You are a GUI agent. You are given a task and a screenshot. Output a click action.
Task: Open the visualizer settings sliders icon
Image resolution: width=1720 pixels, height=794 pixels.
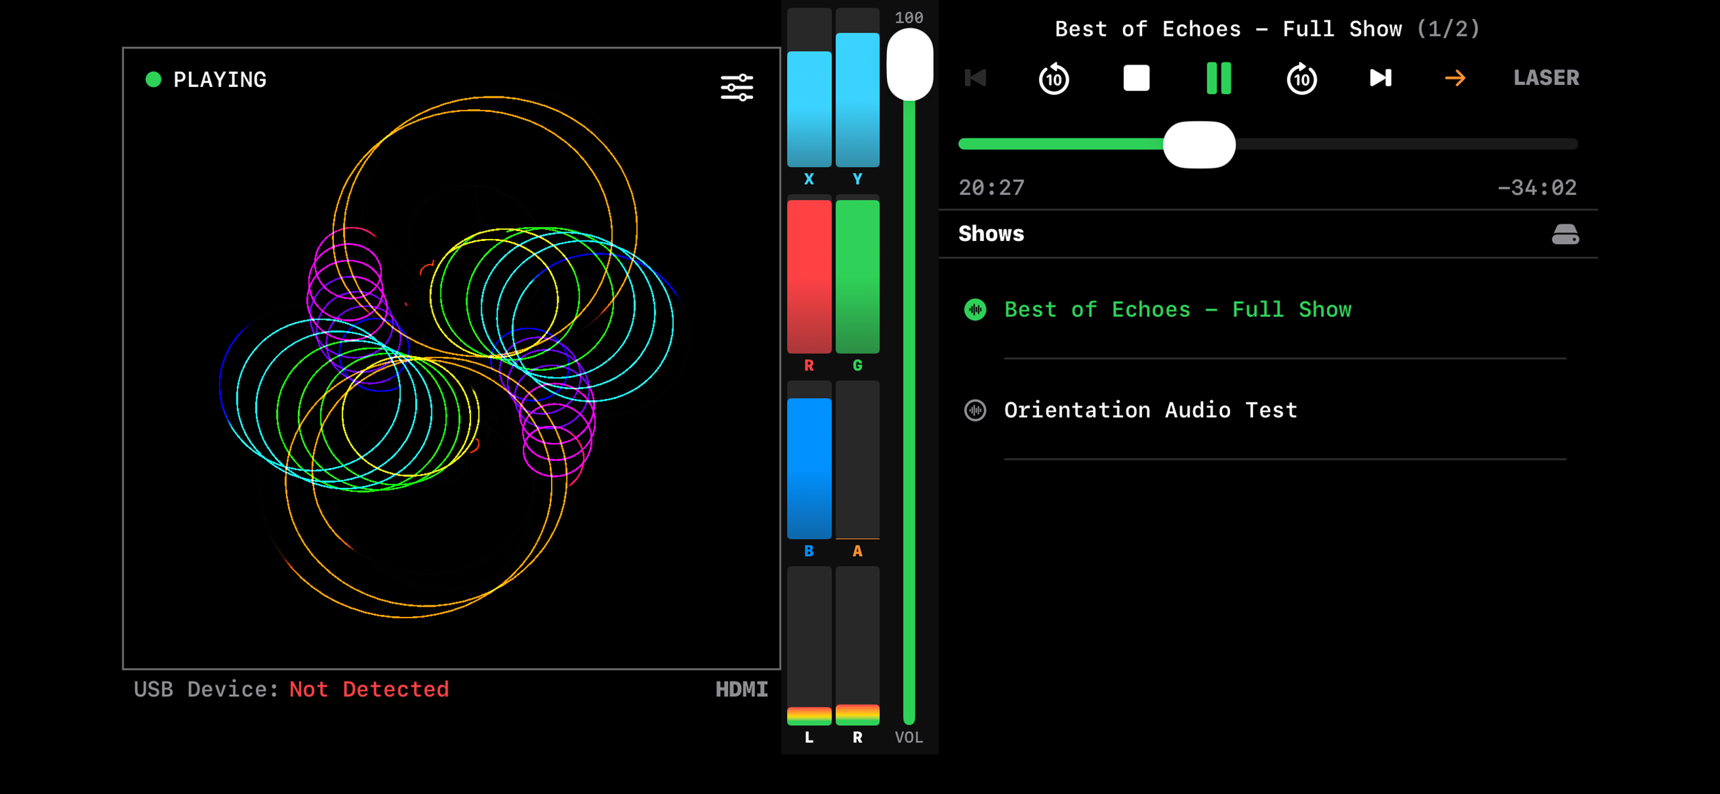click(737, 88)
